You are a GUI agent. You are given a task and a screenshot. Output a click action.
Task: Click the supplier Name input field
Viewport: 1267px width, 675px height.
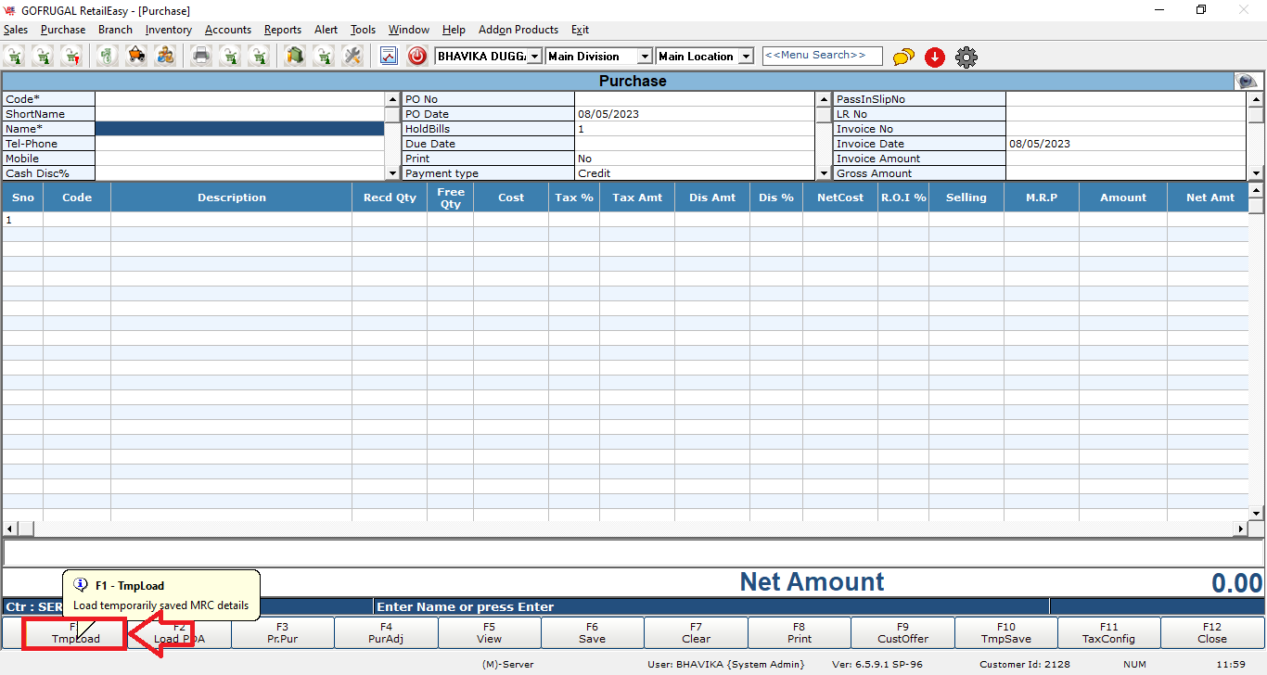tap(239, 129)
